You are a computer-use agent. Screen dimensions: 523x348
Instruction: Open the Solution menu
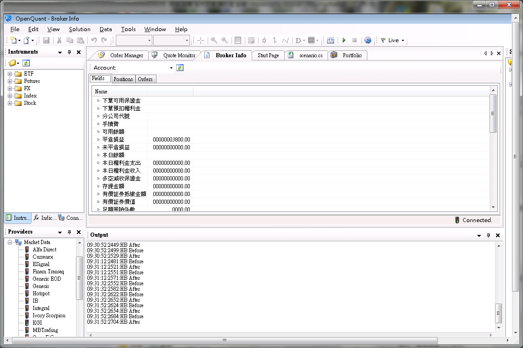(80, 29)
